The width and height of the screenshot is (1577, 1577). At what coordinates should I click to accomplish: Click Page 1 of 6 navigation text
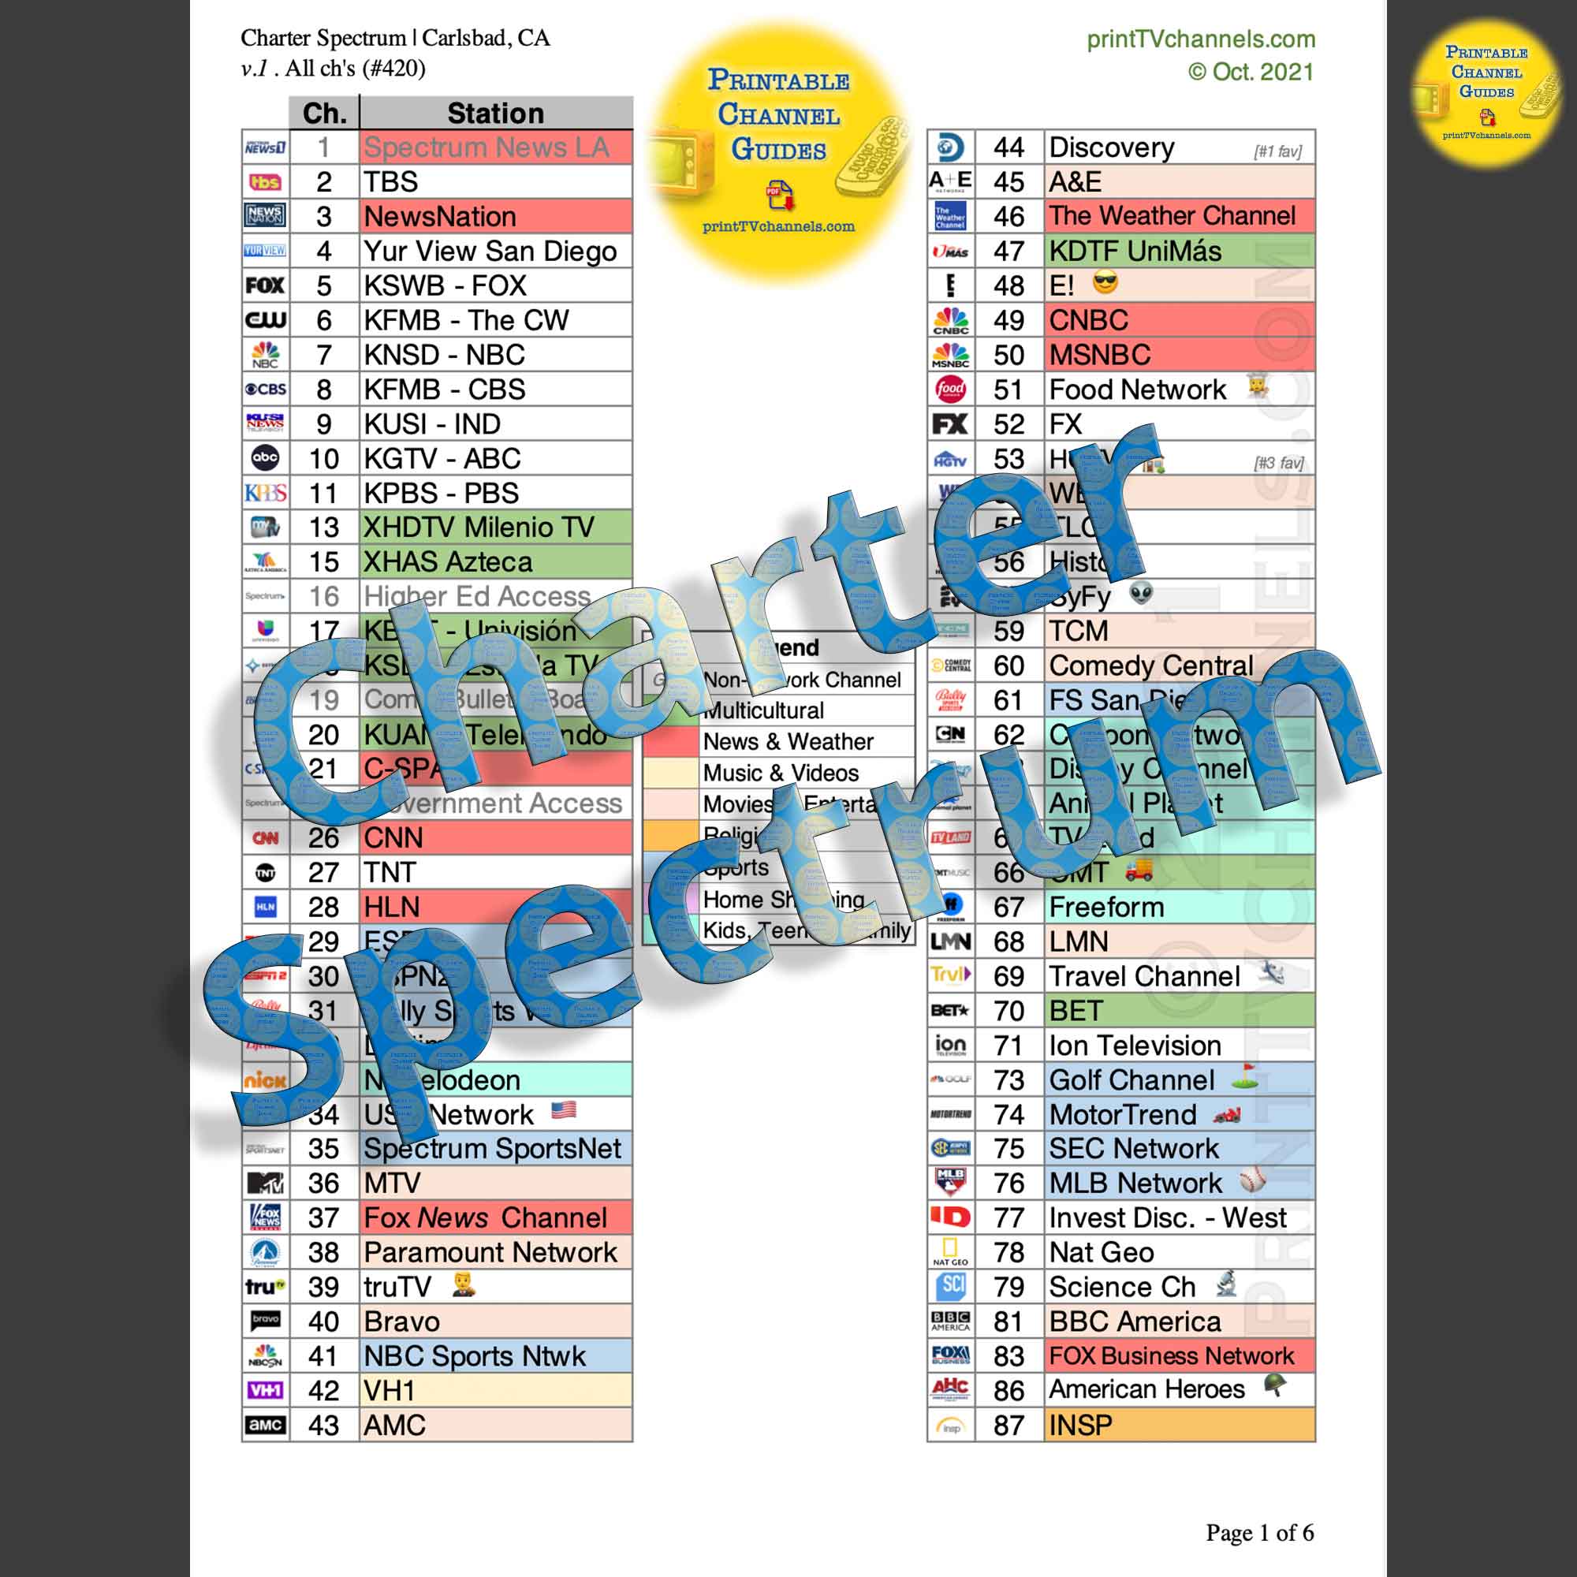pyautogui.click(x=1277, y=1522)
